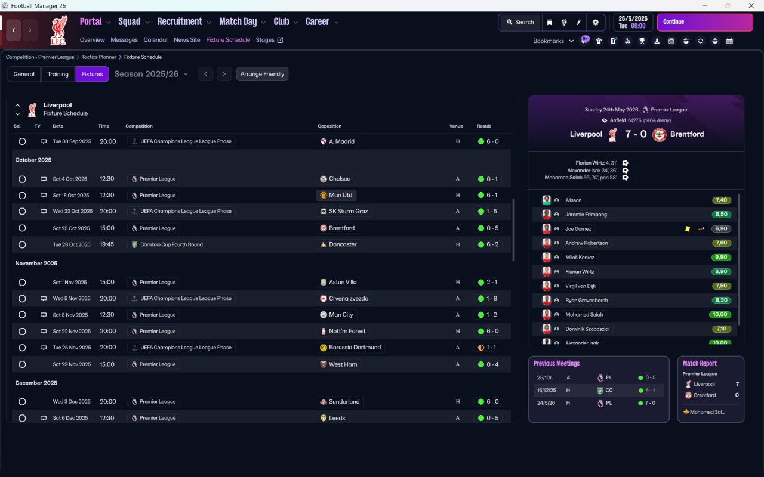Collapse the Liverpool Fixture Schedule panel chevron
Image resolution: width=764 pixels, height=477 pixels.
click(17, 105)
